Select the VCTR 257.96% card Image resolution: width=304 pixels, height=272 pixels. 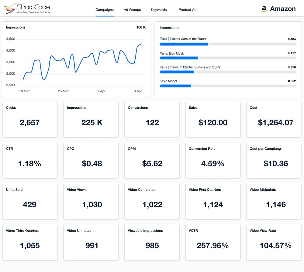(x=213, y=243)
